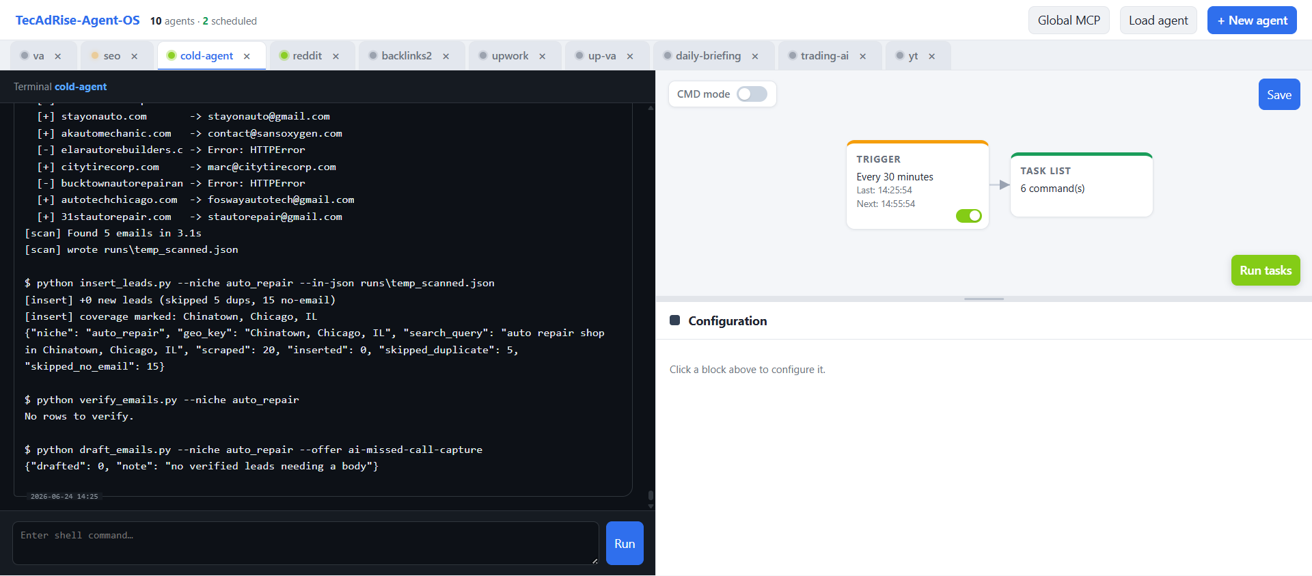Viewport: 1312px width, 576px height.
Task: Click 'No rows to verify.' line
Action: [79, 416]
